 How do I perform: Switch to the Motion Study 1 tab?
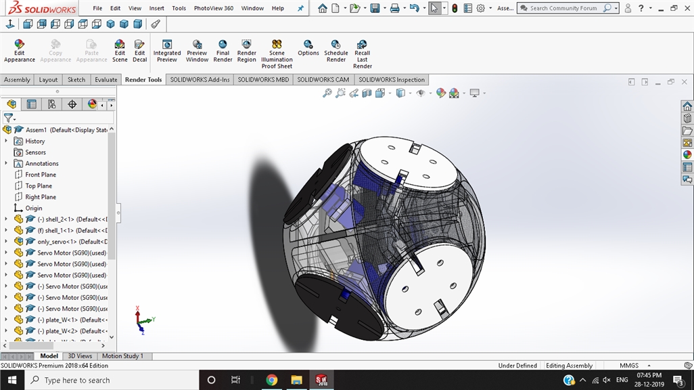click(x=122, y=356)
